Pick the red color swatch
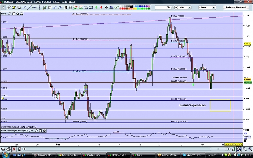This screenshot has height=158, width=253. click(123, 8)
